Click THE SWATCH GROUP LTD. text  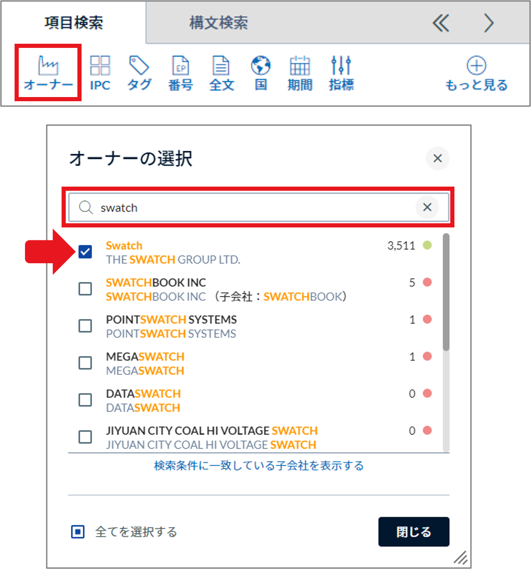(x=173, y=260)
